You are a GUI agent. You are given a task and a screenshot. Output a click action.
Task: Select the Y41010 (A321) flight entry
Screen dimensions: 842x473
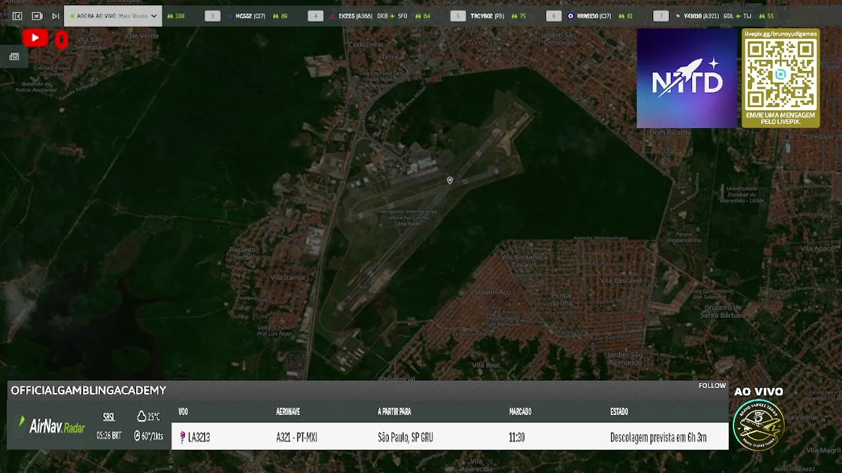click(701, 16)
